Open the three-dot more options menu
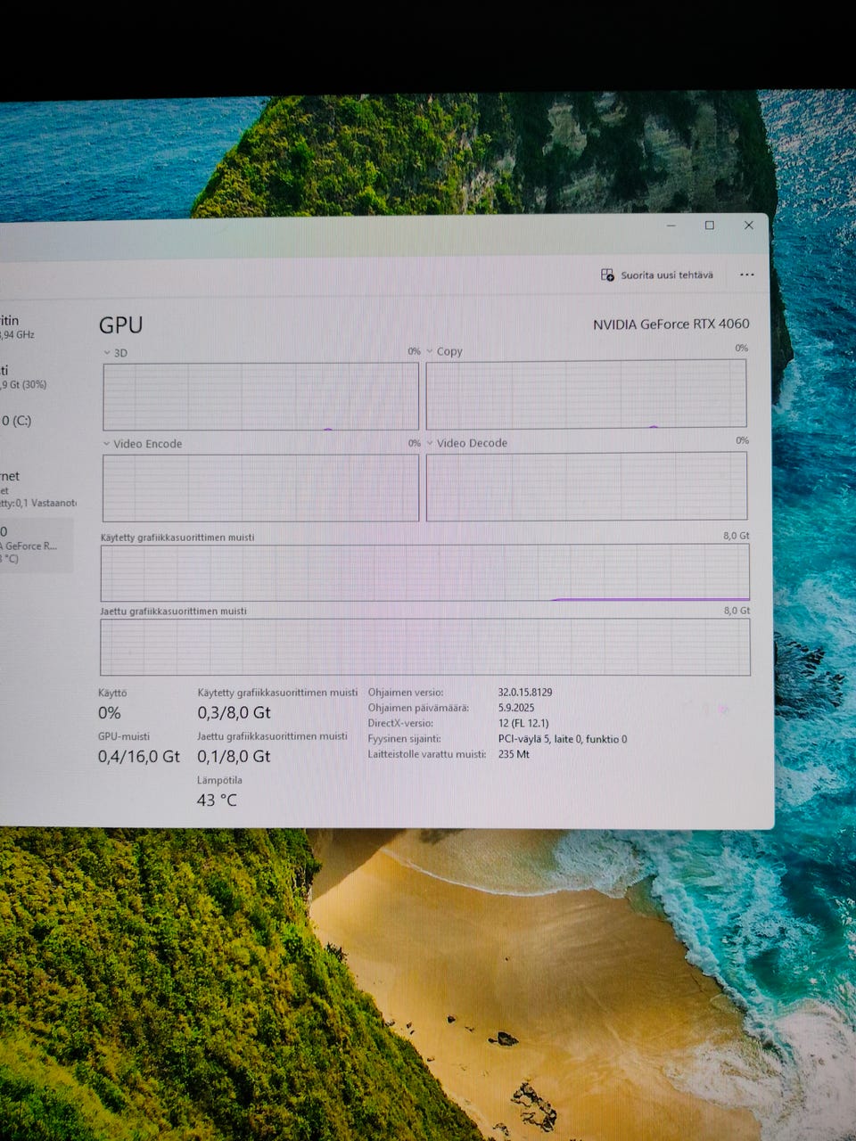Screen dimensions: 856x1141 coord(747,275)
